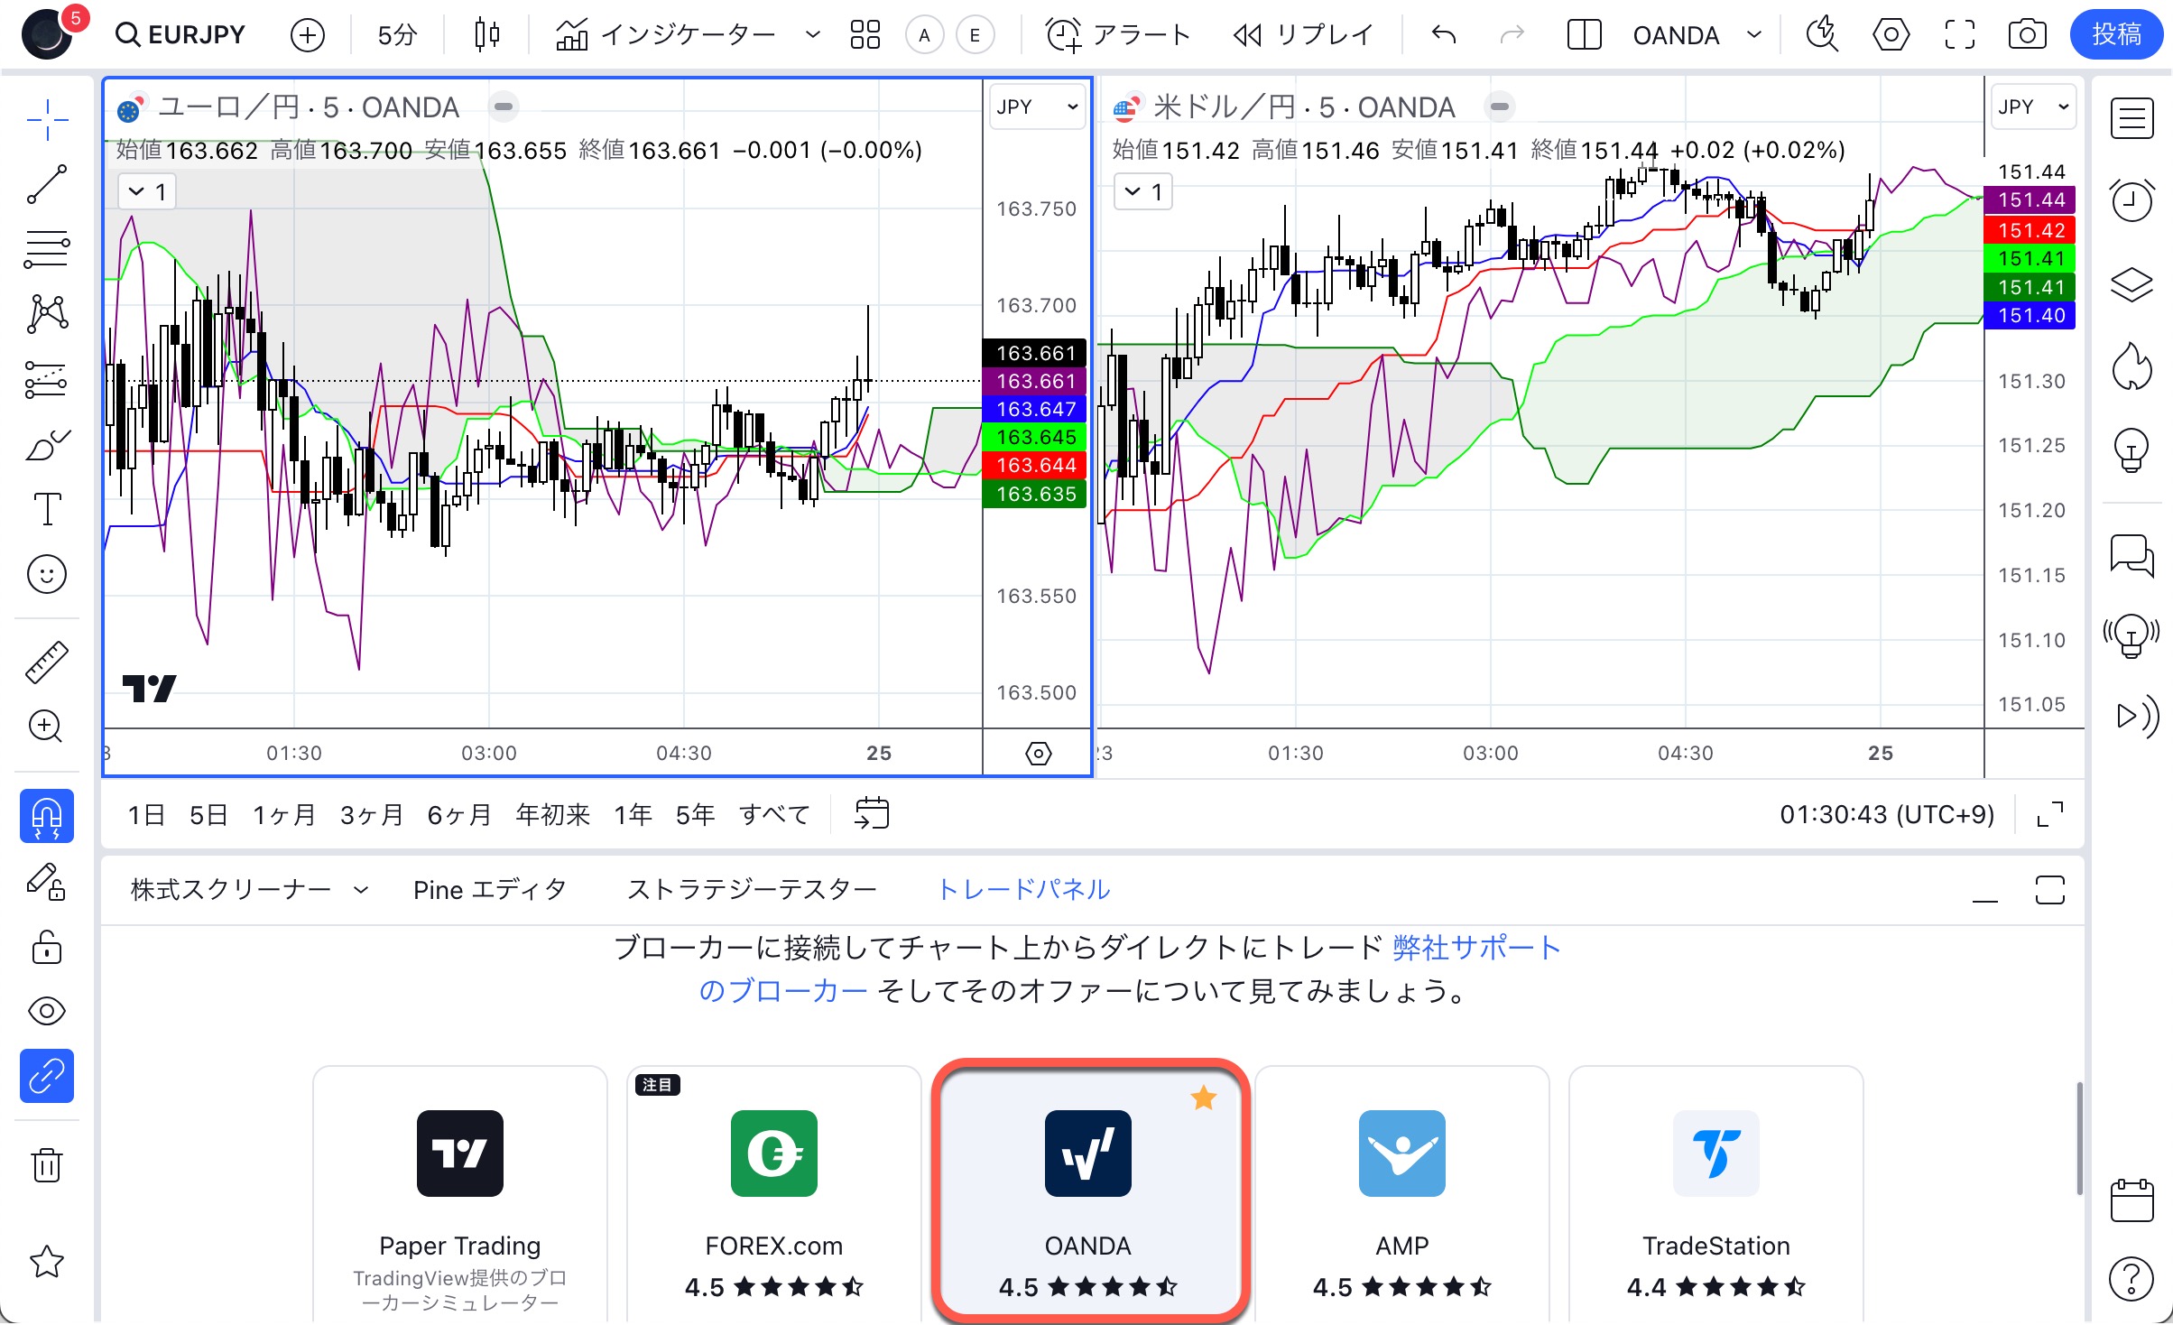Viewport: 2173px width, 1325px height.
Task: Open user profile avatar menu
Action: tap(47, 35)
